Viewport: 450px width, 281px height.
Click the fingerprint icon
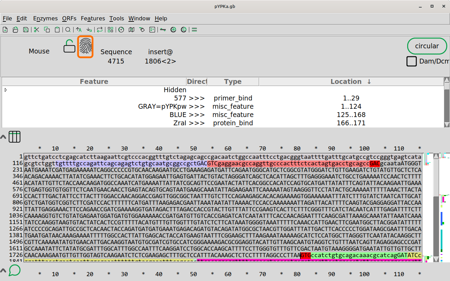85,47
